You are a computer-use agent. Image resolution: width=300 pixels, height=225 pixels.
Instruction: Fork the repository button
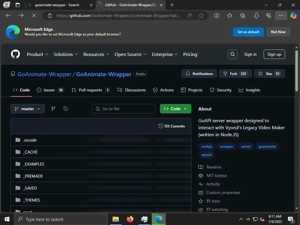pos(235,74)
